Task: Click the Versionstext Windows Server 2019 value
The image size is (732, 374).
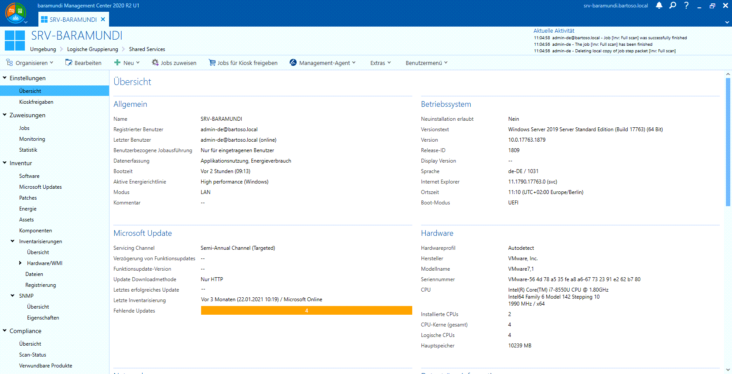Action: [x=585, y=129]
